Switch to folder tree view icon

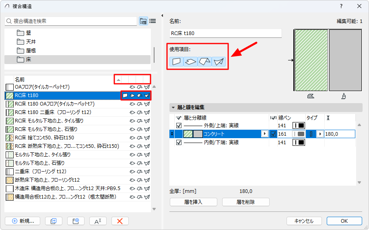tap(143, 21)
